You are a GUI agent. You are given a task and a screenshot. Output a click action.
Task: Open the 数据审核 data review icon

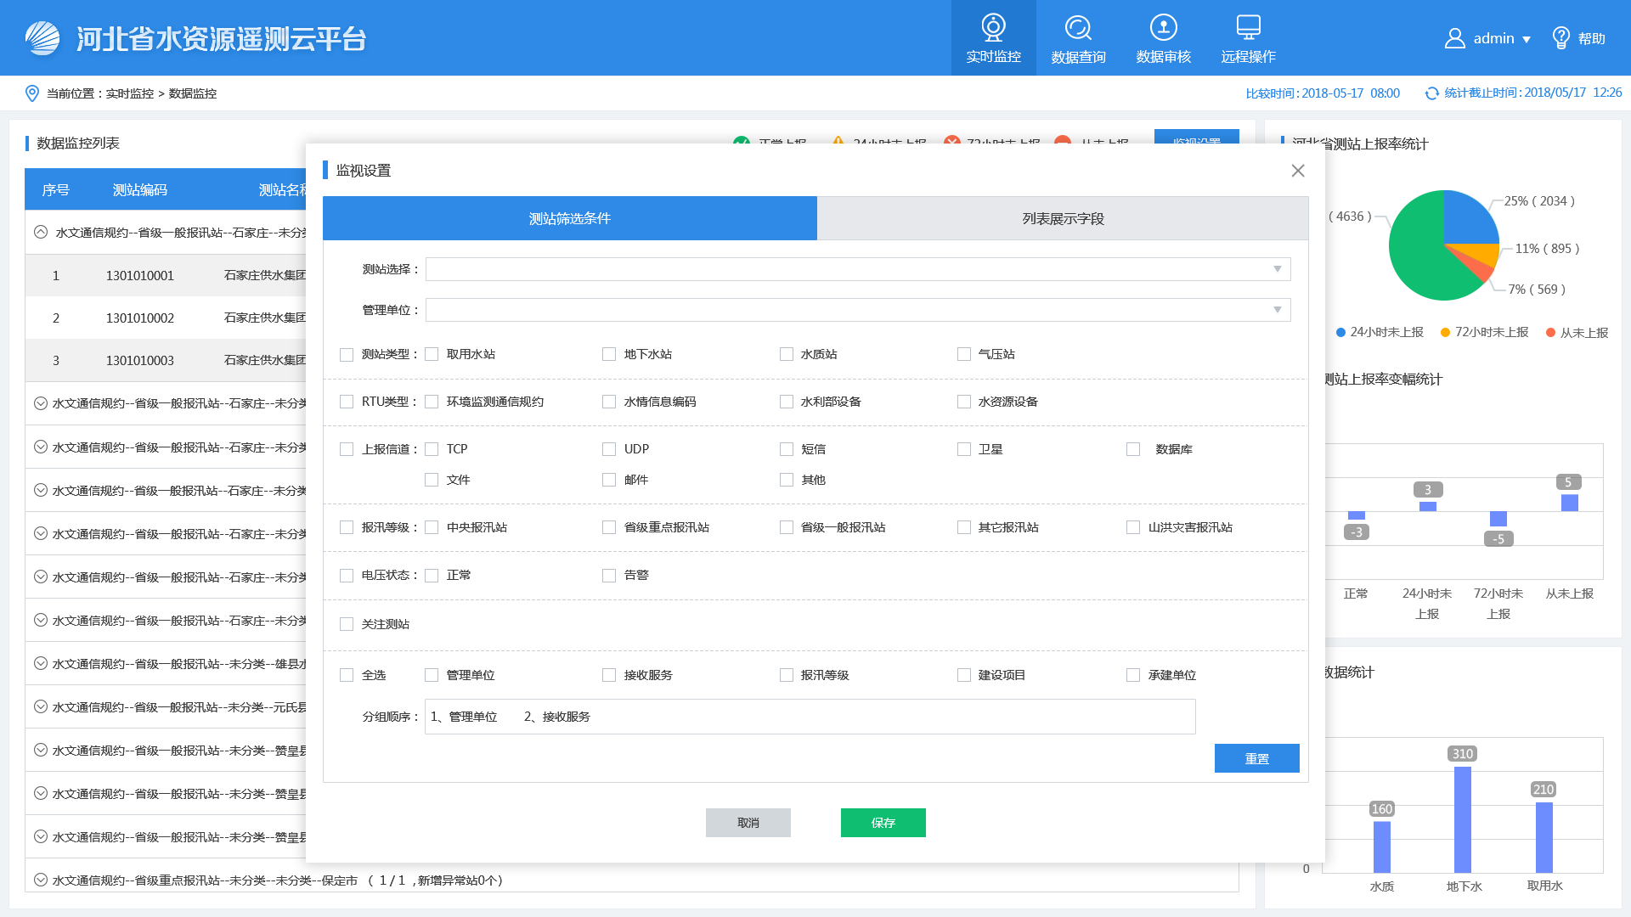click(1163, 27)
